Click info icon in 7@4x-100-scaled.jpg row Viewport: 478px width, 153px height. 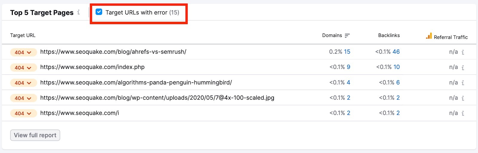pos(463,98)
